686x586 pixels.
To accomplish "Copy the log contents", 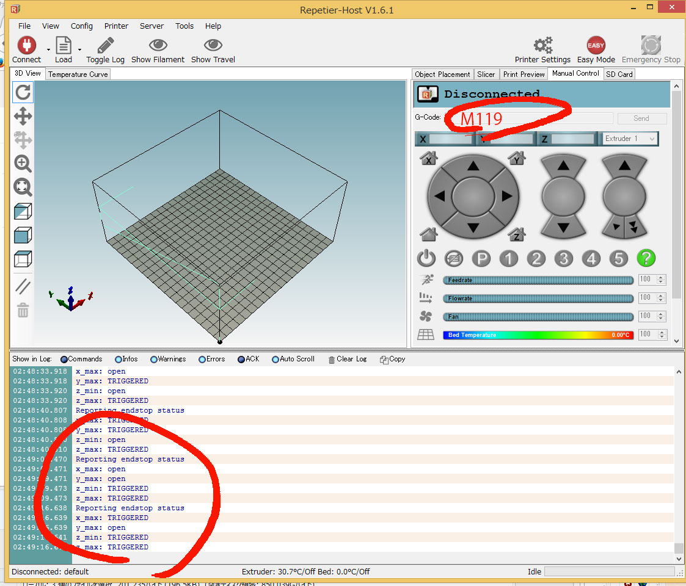I will [x=392, y=360].
